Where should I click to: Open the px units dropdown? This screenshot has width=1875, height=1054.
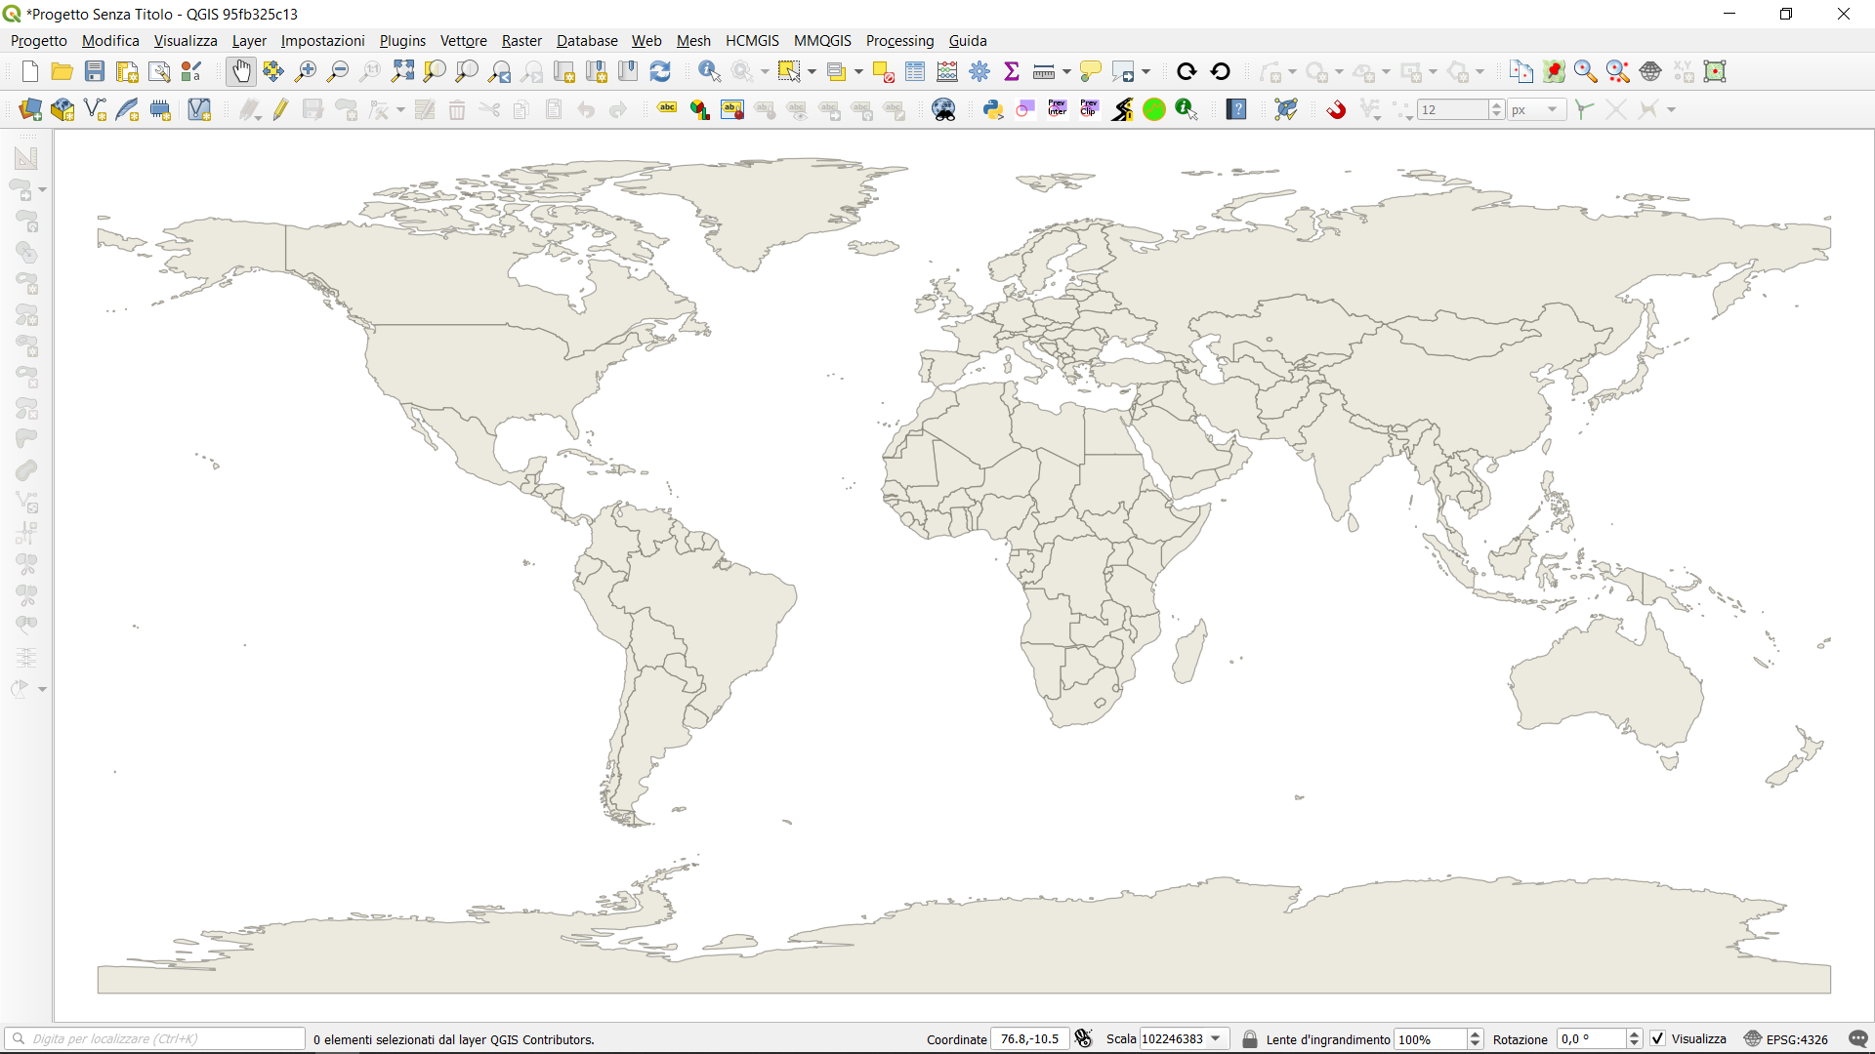tap(1552, 109)
